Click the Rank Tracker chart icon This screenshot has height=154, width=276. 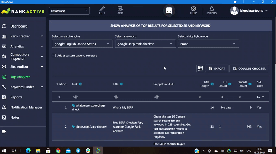tap(4, 36)
